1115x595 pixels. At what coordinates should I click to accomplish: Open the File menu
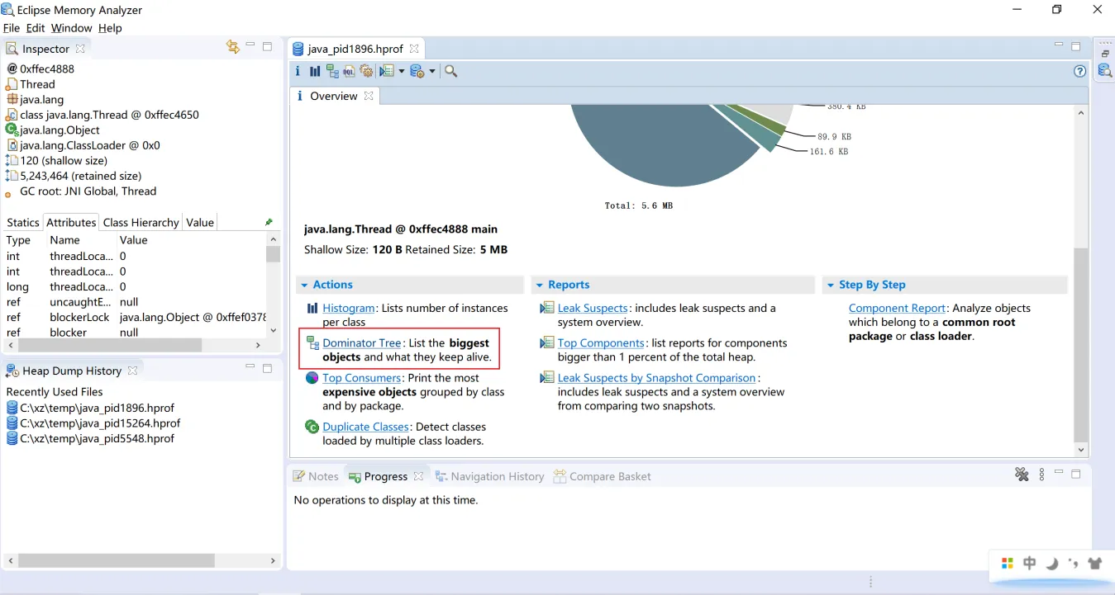pos(12,28)
